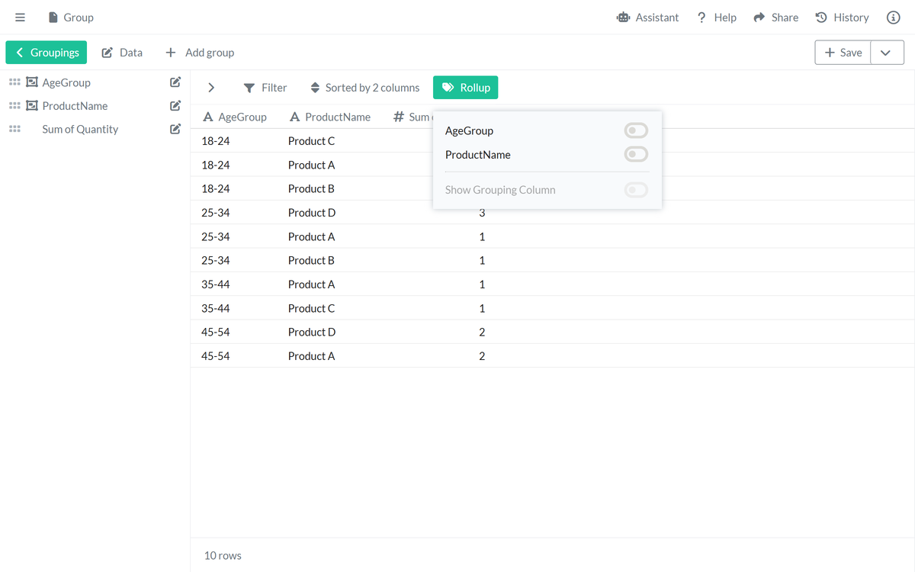This screenshot has width=915, height=572.
Task: Click the AgeGroup column header
Action: pos(235,117)
